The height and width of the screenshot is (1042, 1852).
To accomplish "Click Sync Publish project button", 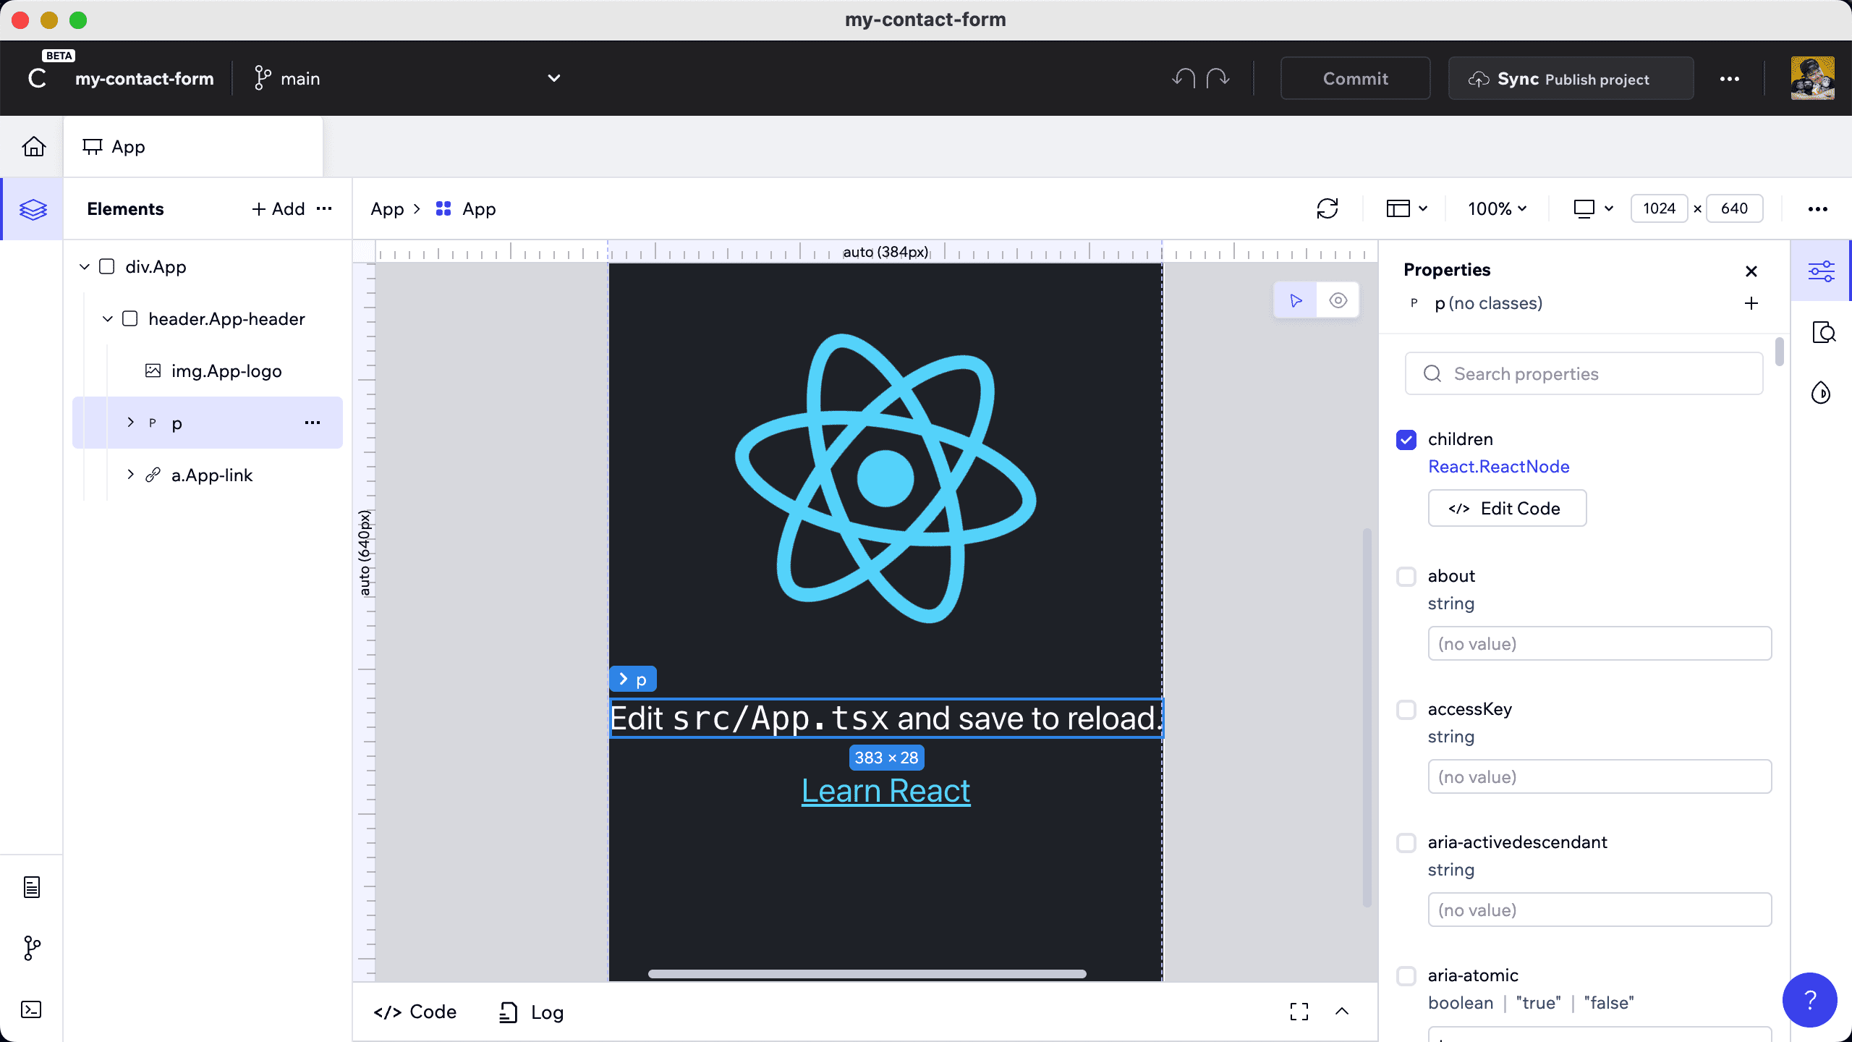I will point(1571,78).
